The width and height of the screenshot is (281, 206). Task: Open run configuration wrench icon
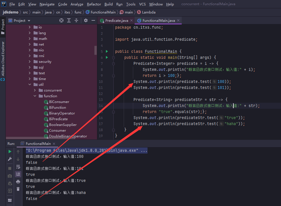10,159
